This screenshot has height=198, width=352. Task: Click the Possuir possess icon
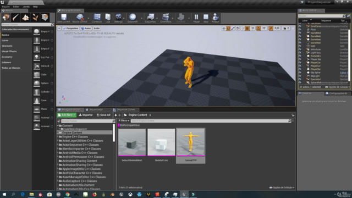coord(215,18)
